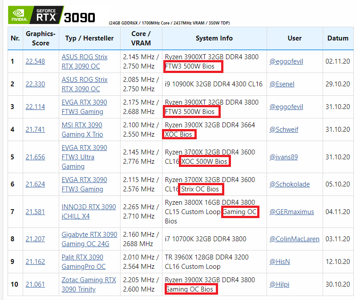Click the 24GB GDDR6X specification subtitle
Screen dimensions: 356x300
169,23
